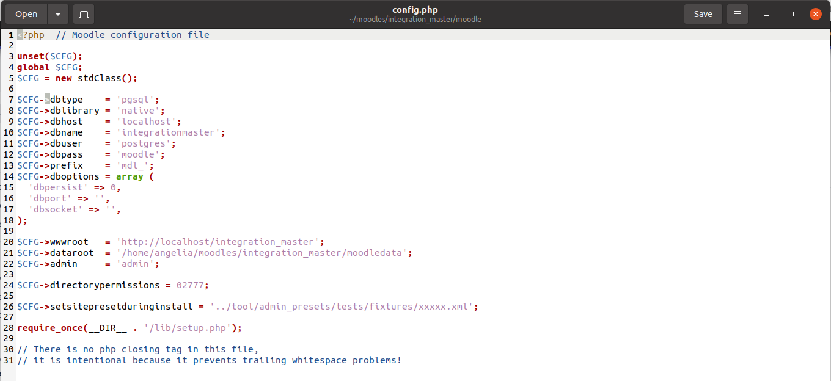Click the 'native' dblibrary value
This screenshot has height=381, width=831.
point(138,111)
